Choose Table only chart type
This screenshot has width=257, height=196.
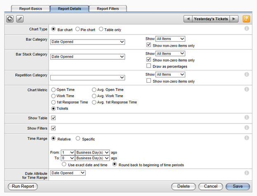(101, 29)
